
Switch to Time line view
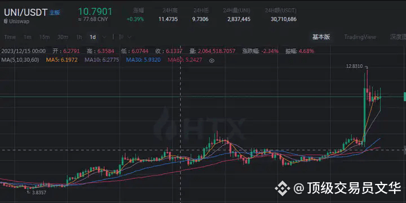tap(10, 37)
